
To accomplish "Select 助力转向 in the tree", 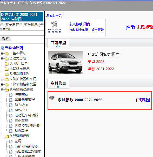I will click(21, 105).
